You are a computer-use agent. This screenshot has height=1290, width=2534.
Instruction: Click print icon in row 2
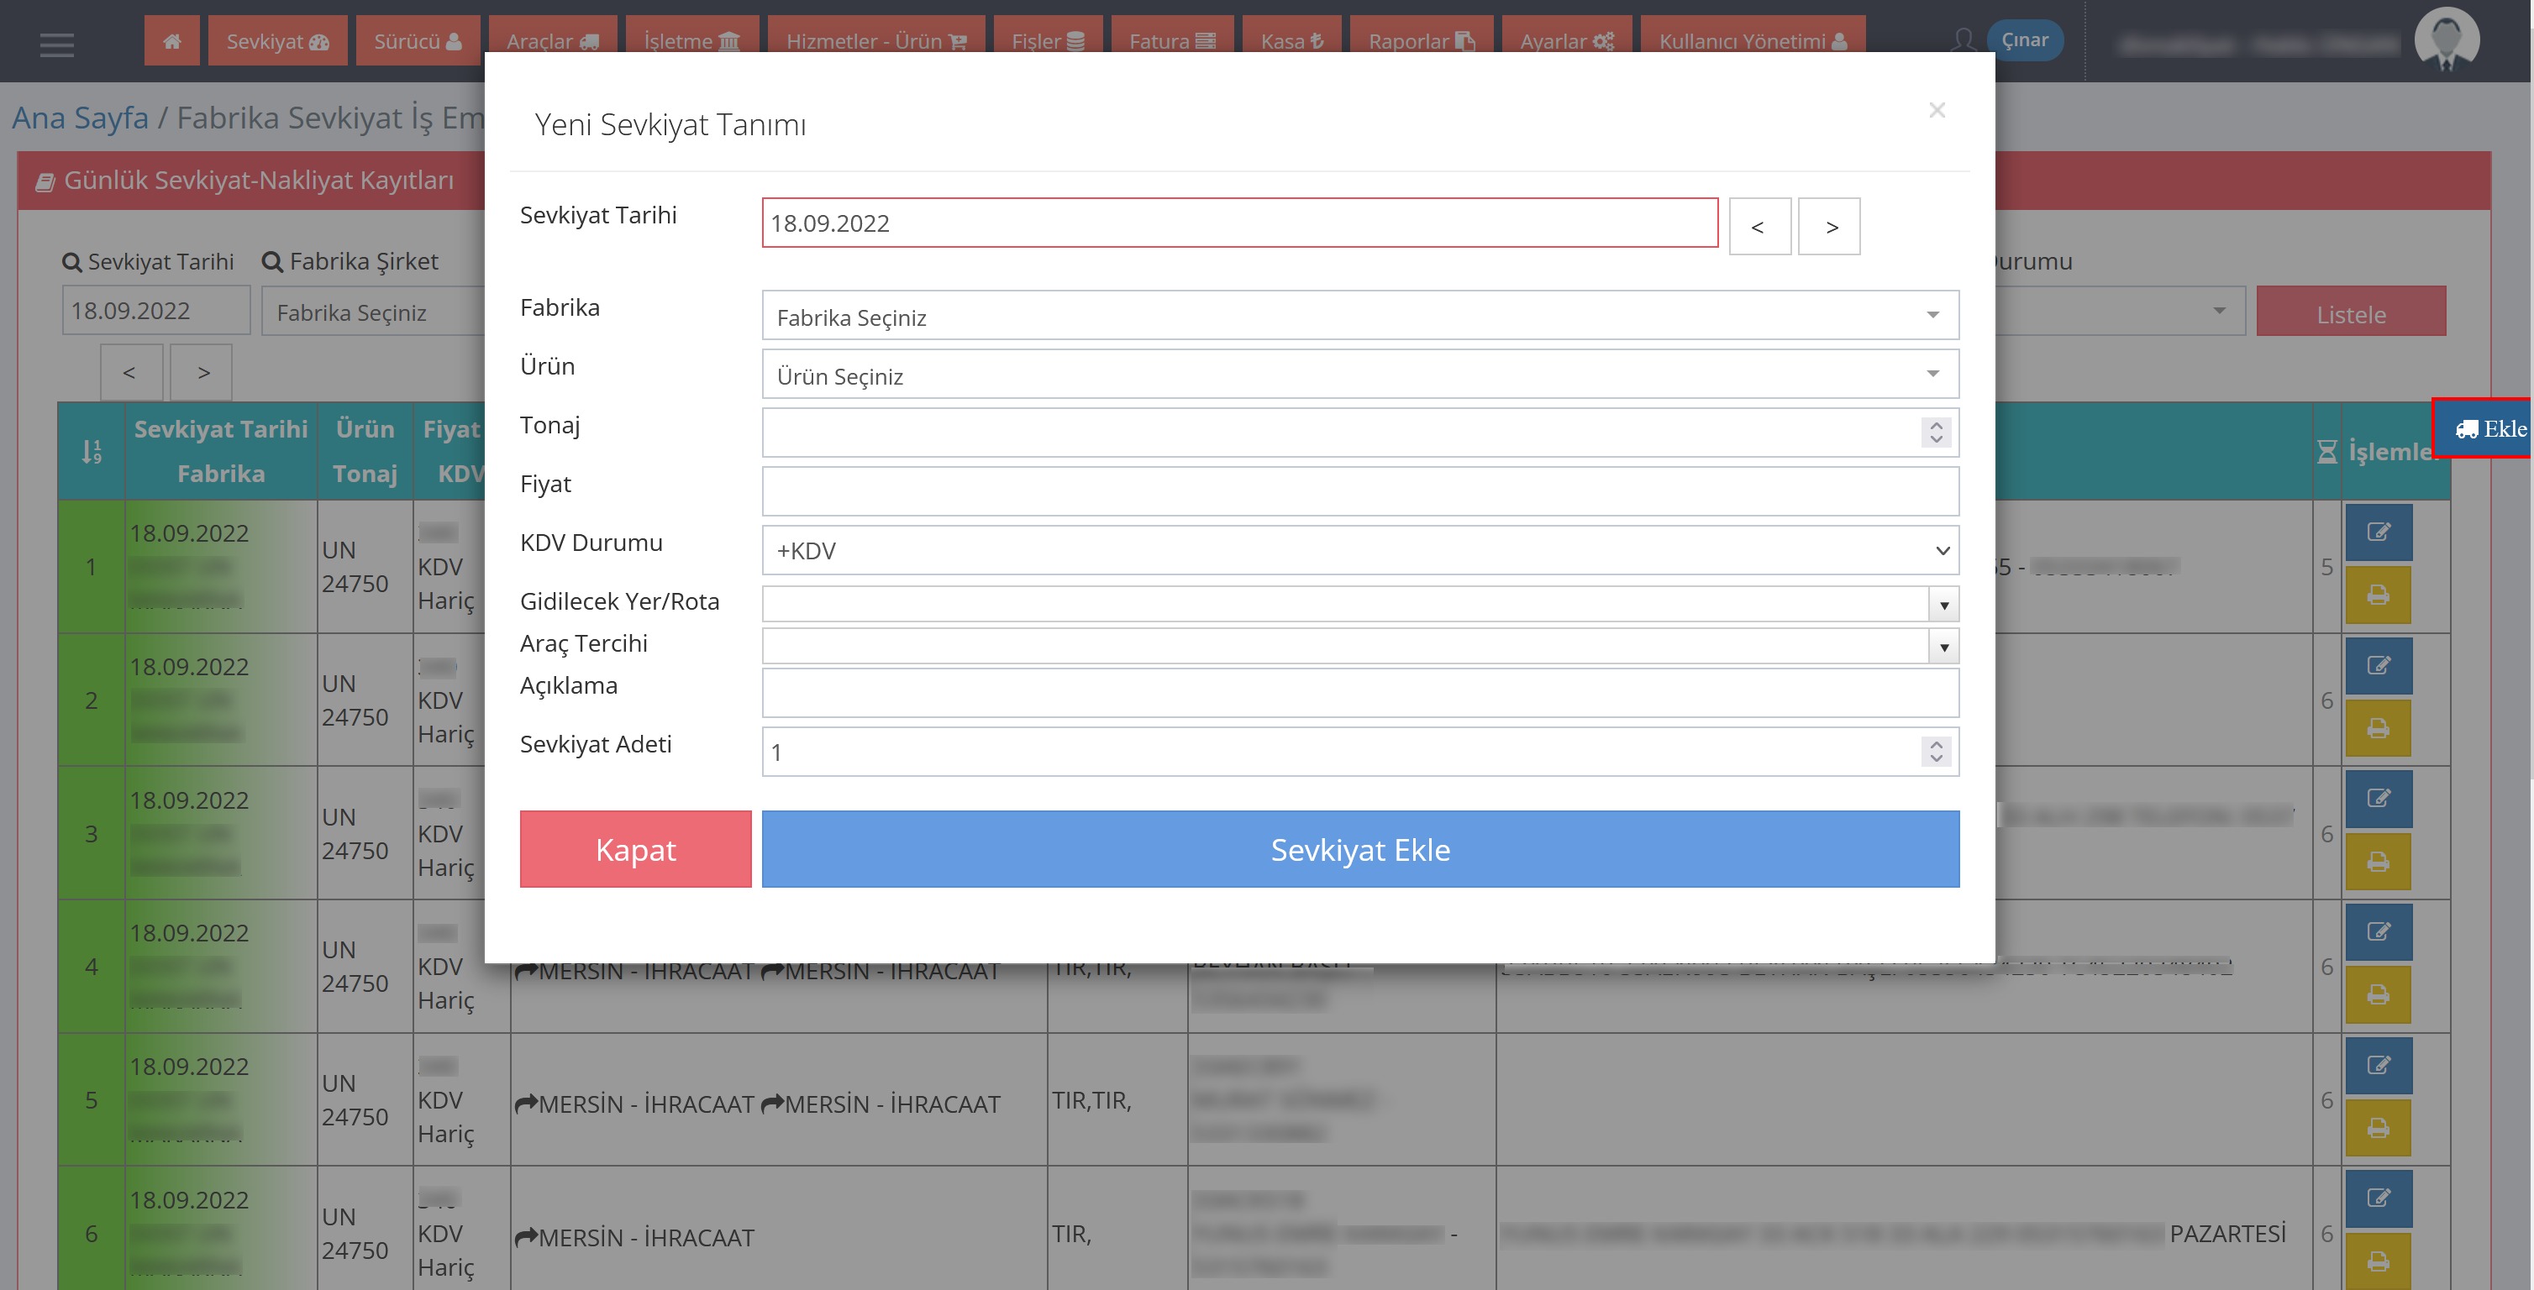(x=2378, y=729)
